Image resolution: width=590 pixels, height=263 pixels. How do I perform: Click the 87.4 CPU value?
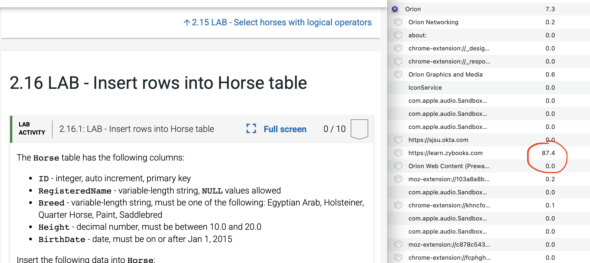coord(548,153)
